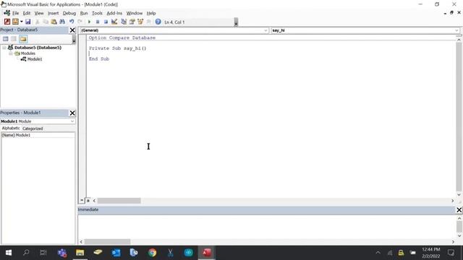Open the Window menu
This screenshot has width=463, height=260.
[x=135, y=13]
